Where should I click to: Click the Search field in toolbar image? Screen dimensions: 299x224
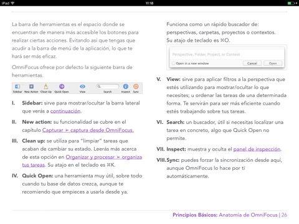pyautogui.click(x=107, y=86)
